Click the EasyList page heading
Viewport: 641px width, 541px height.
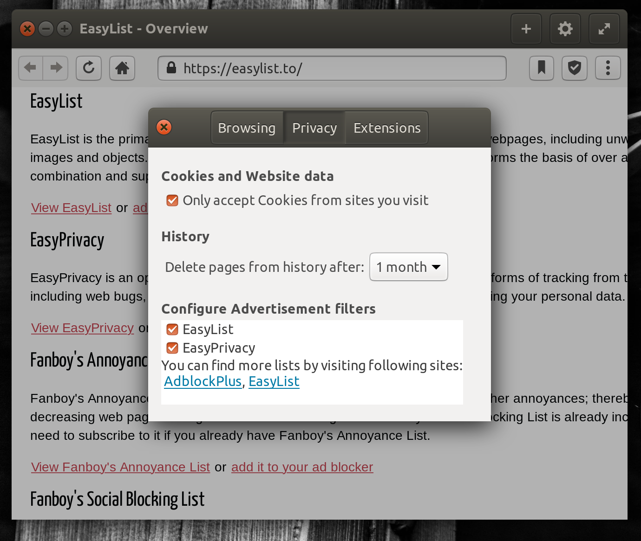tap(56, 101)
